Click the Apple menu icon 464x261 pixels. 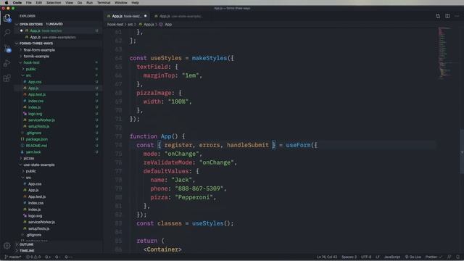click(x=7, y=3)
